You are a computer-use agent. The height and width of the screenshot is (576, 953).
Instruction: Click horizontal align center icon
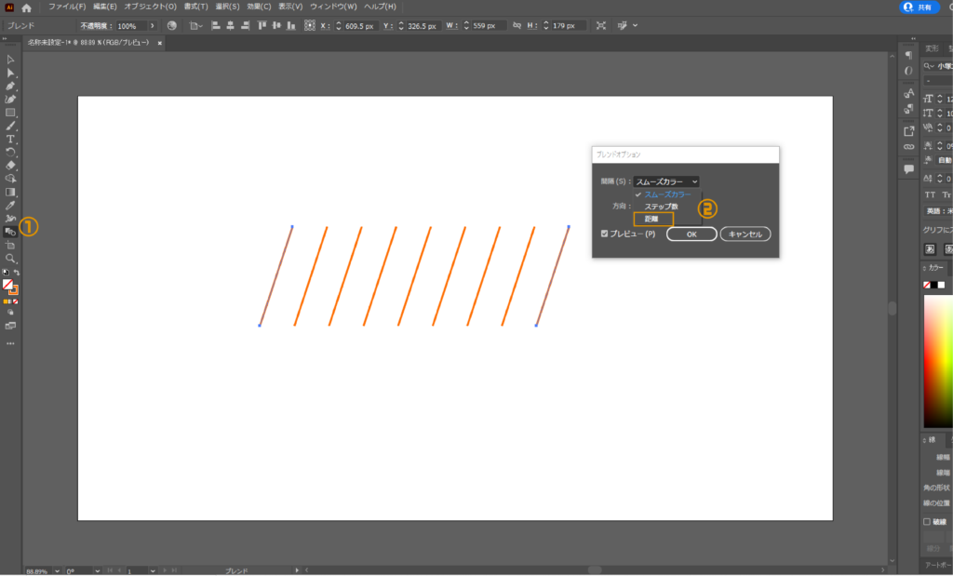[x=231, y=25]
